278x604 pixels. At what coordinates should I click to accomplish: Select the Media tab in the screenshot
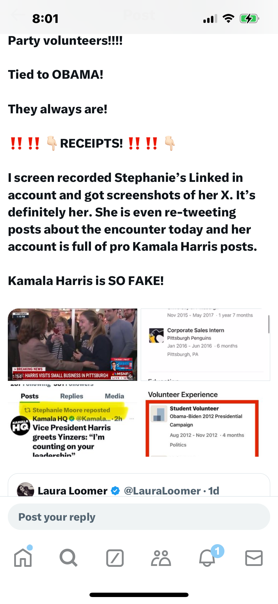point(114,396)
